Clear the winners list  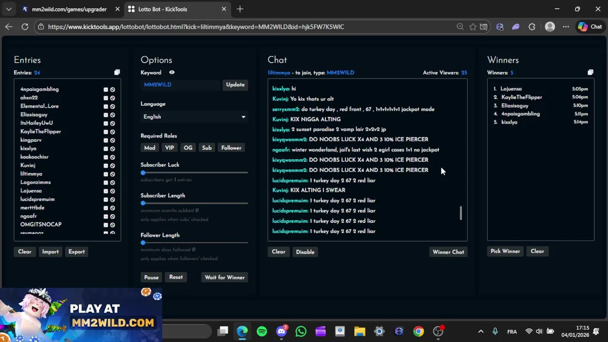[x=537, y=251]
